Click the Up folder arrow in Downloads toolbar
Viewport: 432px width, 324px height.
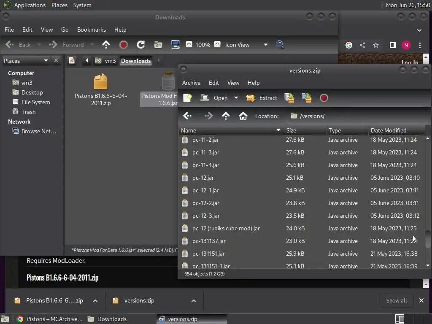pyautogui.click(x=106, y=45)
